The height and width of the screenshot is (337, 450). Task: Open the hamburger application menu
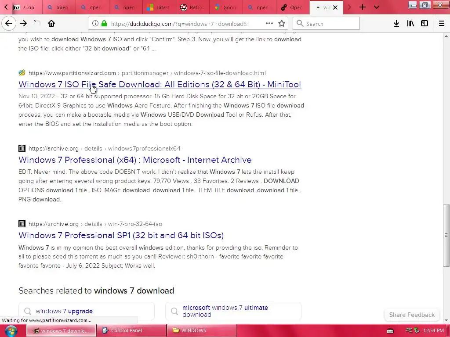442,24
